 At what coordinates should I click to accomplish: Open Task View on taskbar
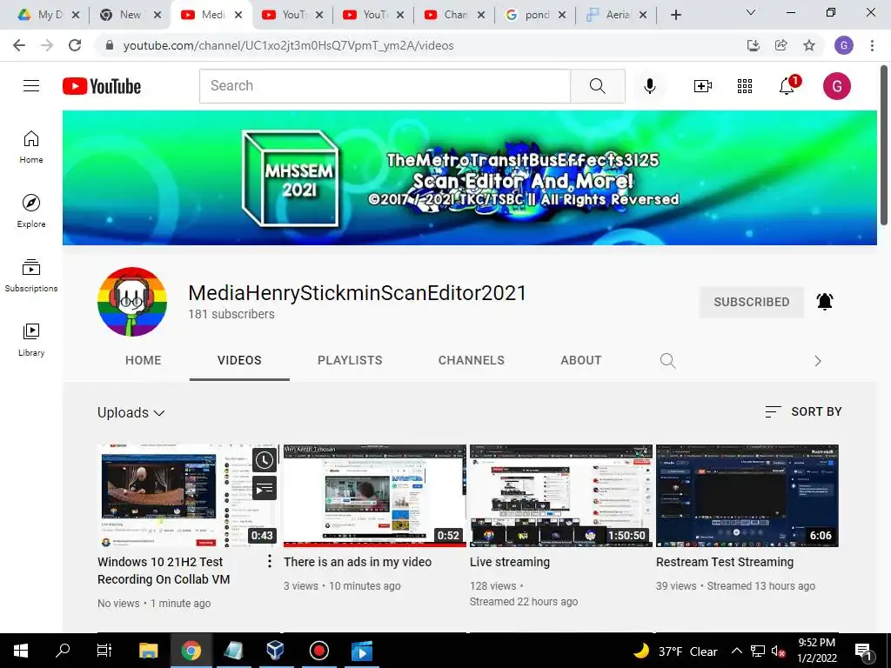[104, 651]
